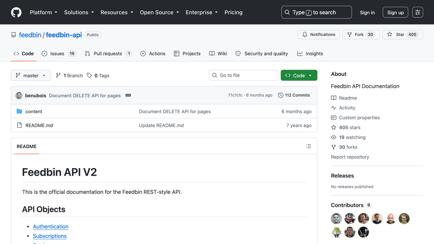Click the Go to file field
Screen dimensions: 434x244
point(243,75)
